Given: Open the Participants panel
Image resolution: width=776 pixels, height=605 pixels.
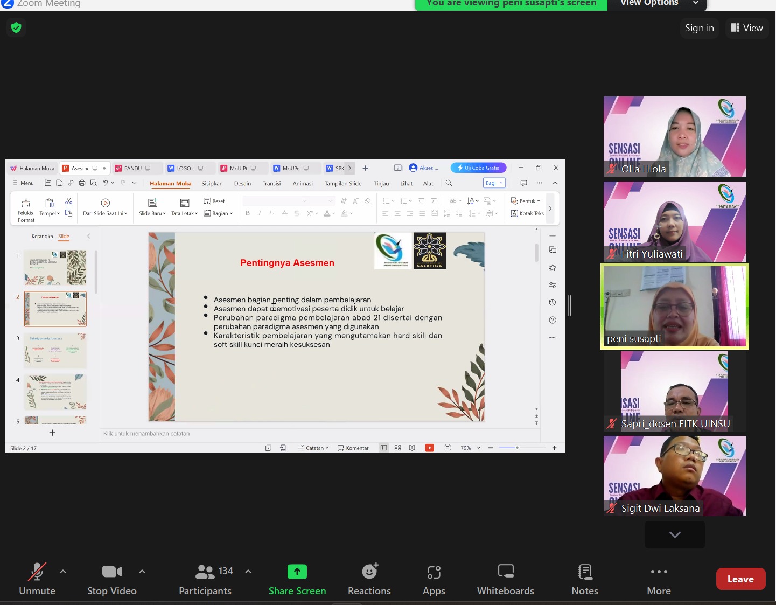Looking at the screenshot, I should pos(205,579).
